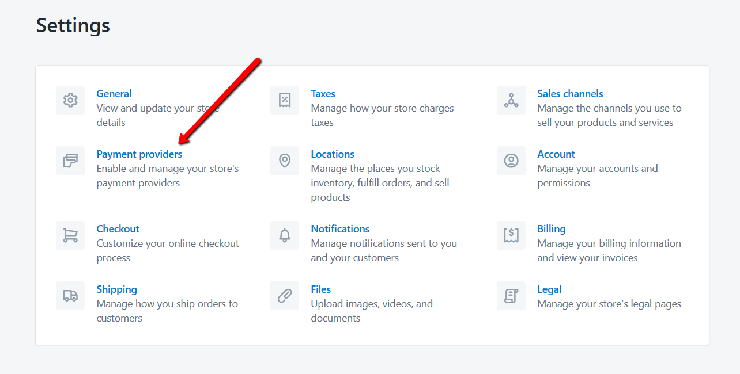Go to the General settings link
The width and height of the screenshot is (740, 374).
pos(114,94)
